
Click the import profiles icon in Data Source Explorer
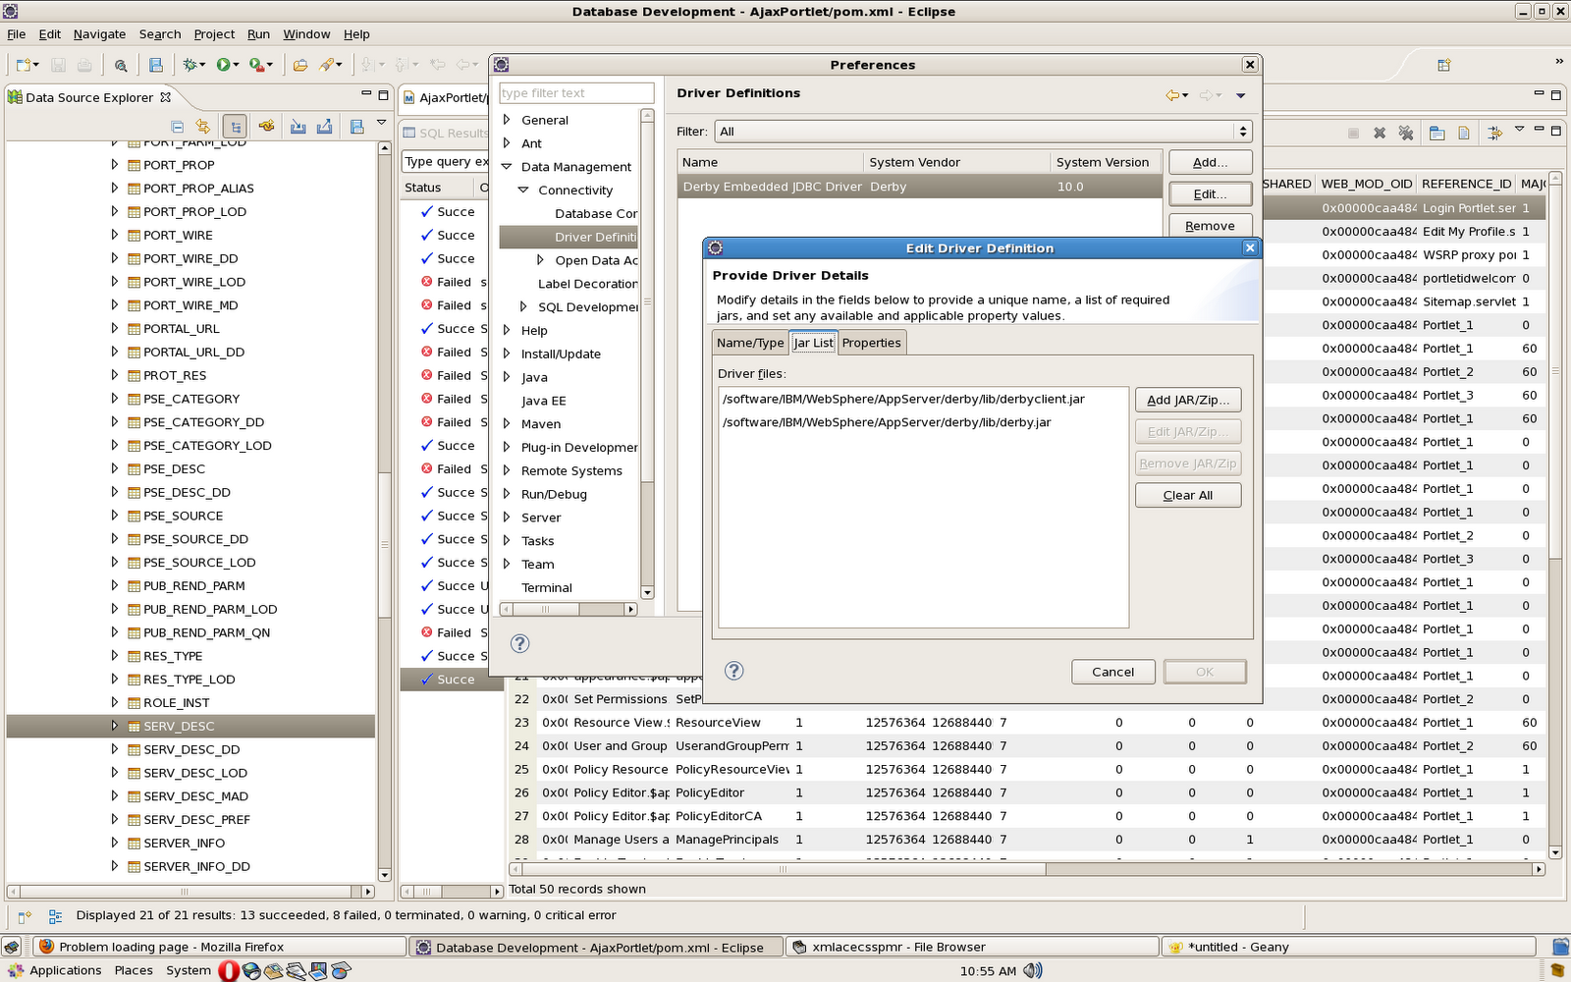(x=298, y=126)
